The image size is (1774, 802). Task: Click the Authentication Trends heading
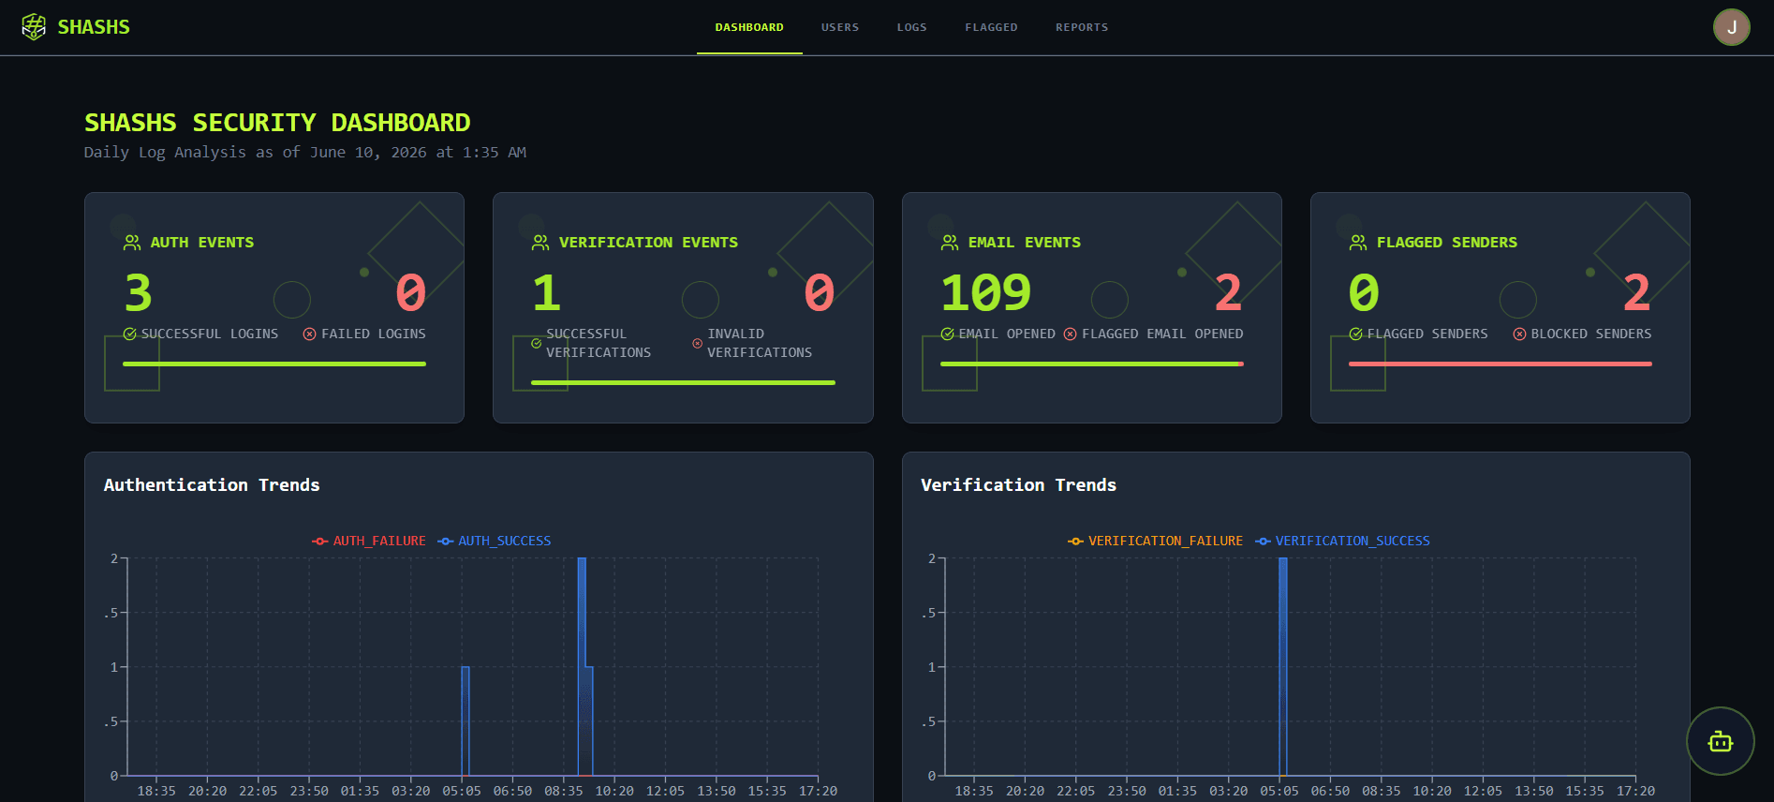[212, 485]
